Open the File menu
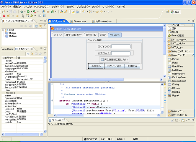The width and height of the screenshot is (196, 142). click(6, 7)
